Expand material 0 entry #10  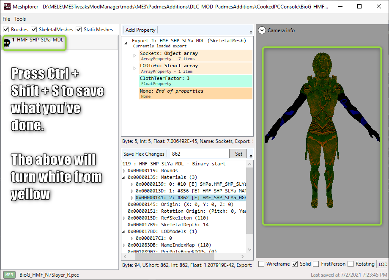[x=132, y=184]
